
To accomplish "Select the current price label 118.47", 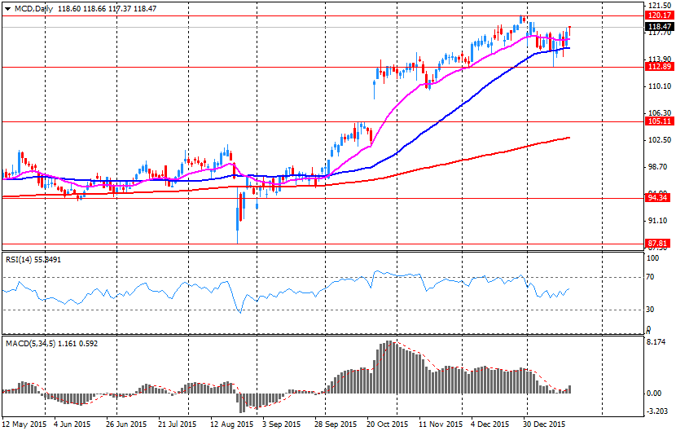I will (660, 27).
